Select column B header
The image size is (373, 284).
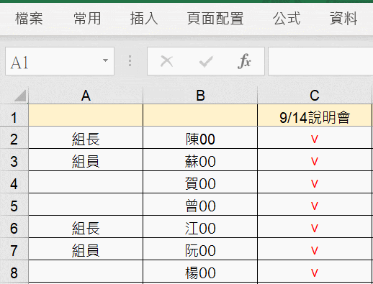200,96
